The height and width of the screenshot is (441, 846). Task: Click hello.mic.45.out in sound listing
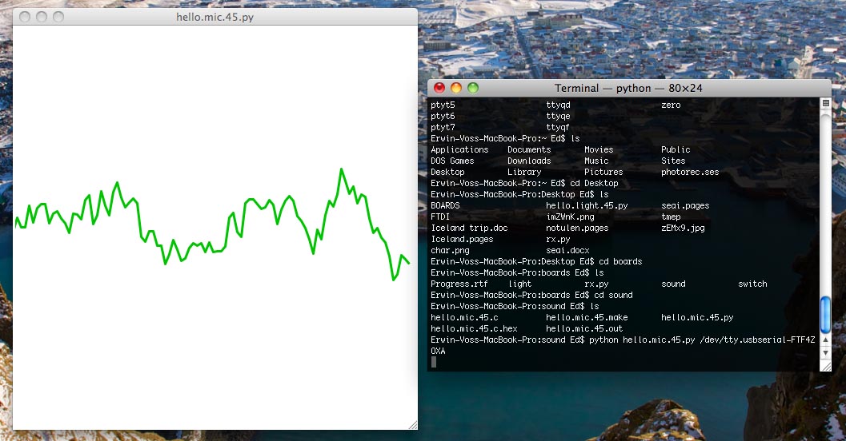pos(584,329)
